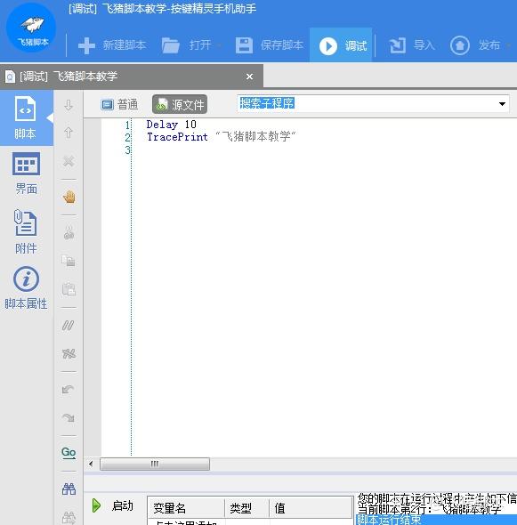Click the 启动 start button
Viewport: 517px width, 525px height.
coord(112,505)
